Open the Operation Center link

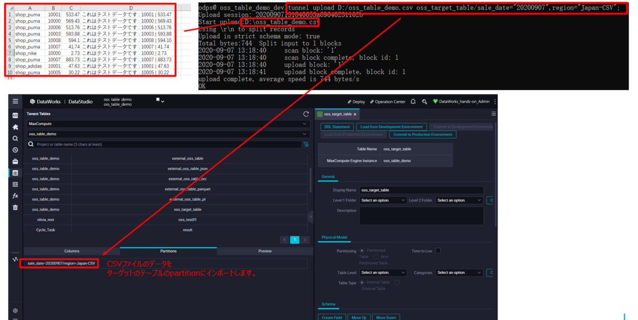388,101
